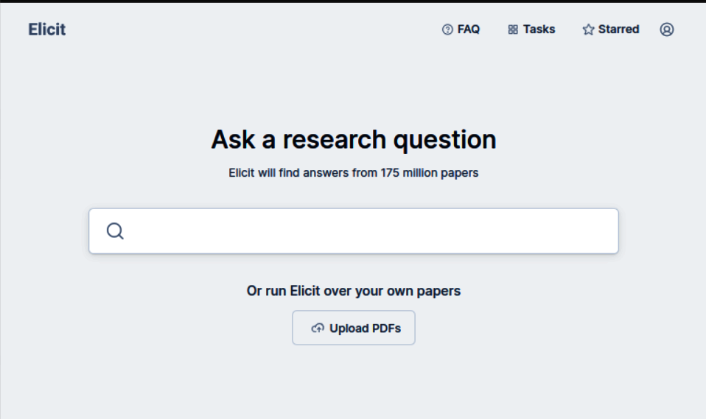Click the "Ask a research question" heading
Viewport: 706px width, 419px height.
354,139
